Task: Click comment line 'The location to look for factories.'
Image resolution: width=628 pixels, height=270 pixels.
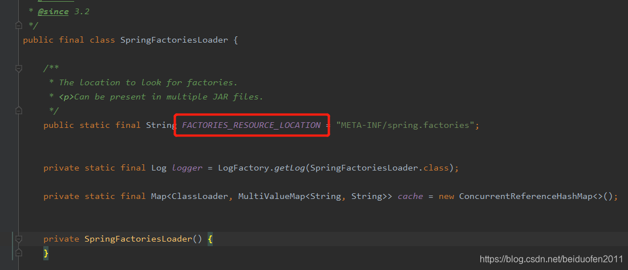Action: pyautogui.click(x=148, y=82)
